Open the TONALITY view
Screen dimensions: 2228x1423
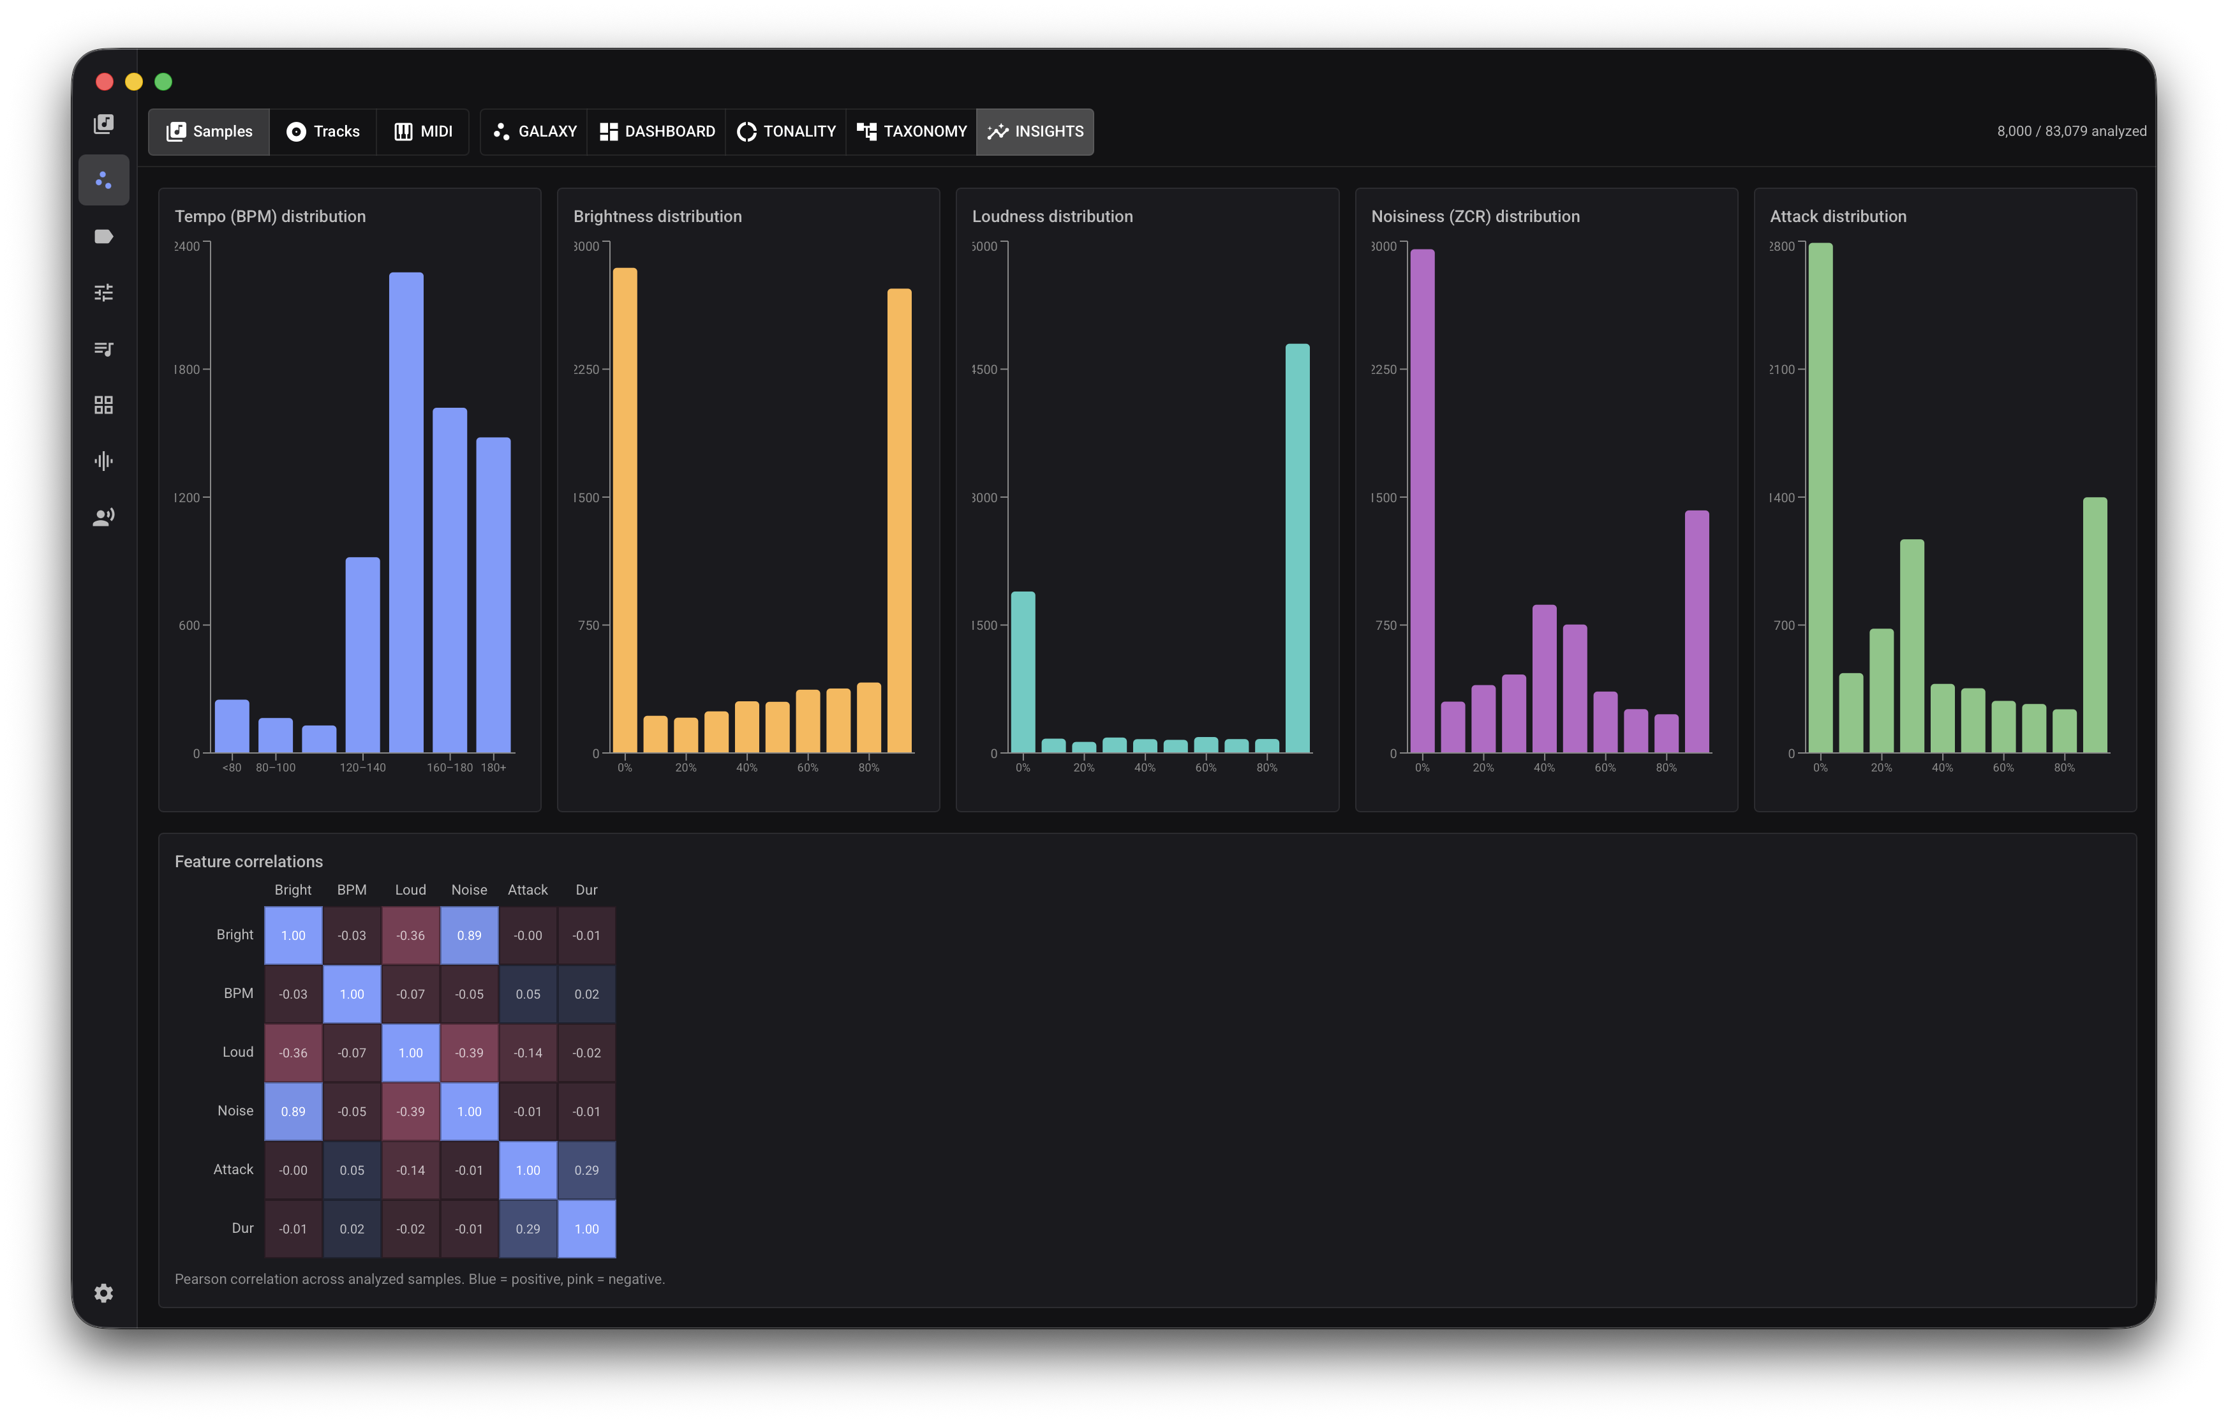tap(785, 131)
